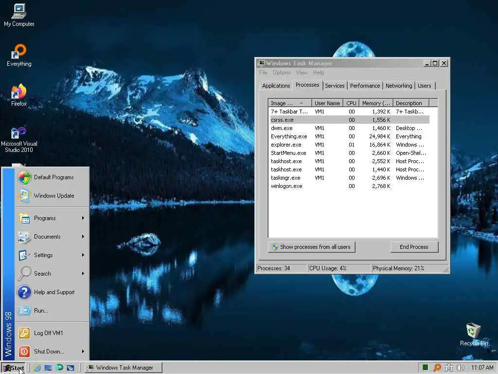Sort processes by the Image Name column
The height and width of the screenshot is (374, 498).
click(290, 103)
